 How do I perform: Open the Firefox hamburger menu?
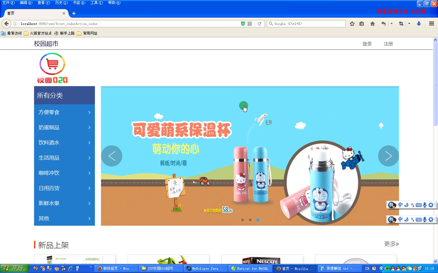point(431,24)
